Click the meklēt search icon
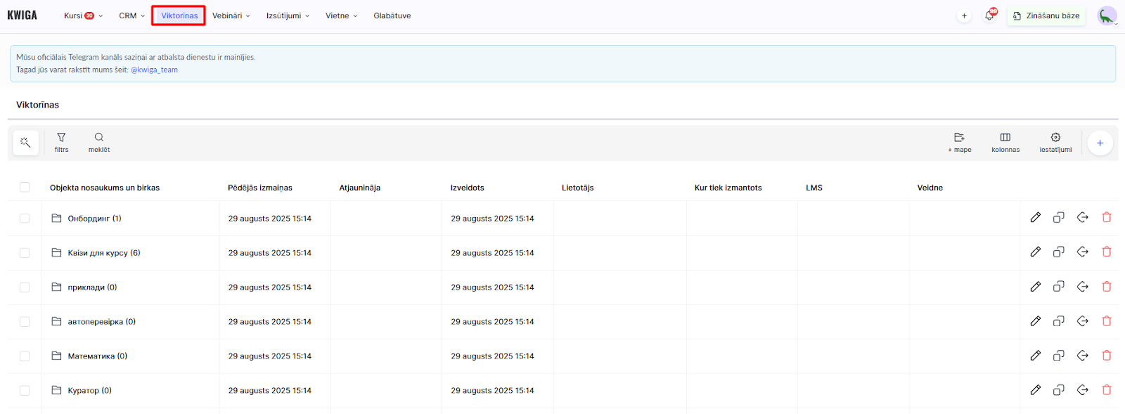The image size is (1125, 414). (99, 142)
